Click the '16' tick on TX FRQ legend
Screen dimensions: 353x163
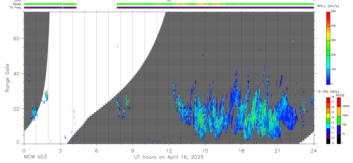[x=332, y=107]
